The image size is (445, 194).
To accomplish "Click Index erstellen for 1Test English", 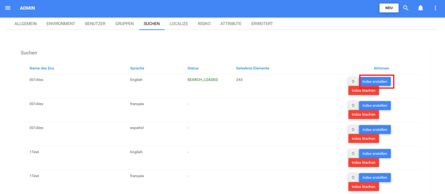I will [375, 154].
